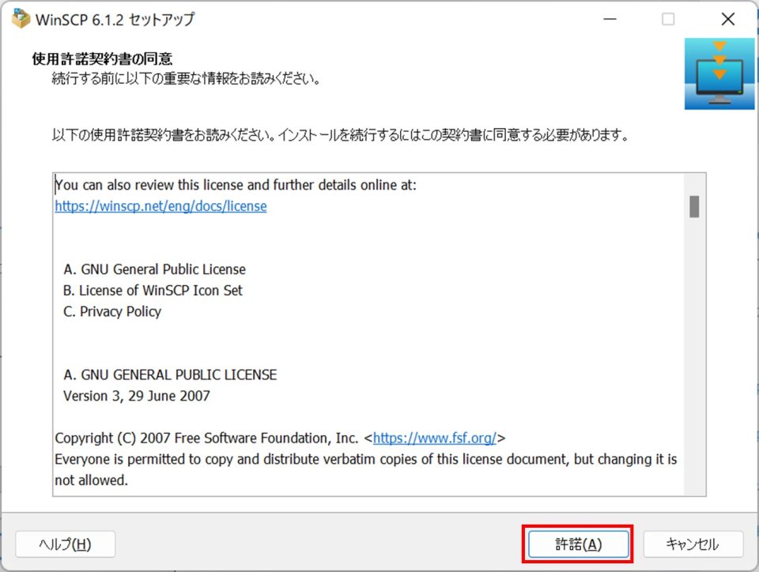Screen dimensions: 759x572
Task: Open the winscp.net license link
Action: pos(160,206)
